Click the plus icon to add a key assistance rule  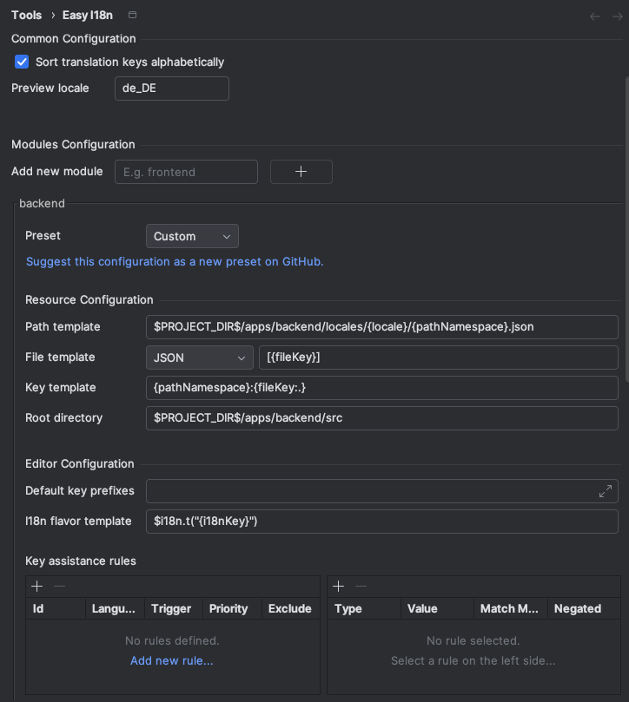(x=36, y=586)
